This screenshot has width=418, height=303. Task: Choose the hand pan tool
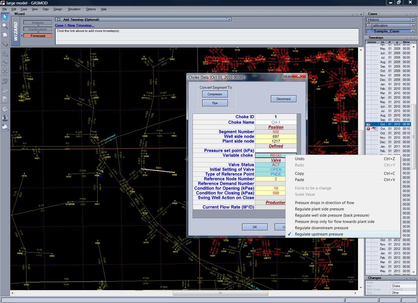pyautogui.click(x=5, y=35)
